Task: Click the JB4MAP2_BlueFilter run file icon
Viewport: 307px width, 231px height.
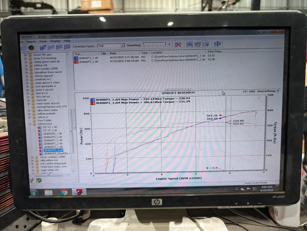Action: 41,154
